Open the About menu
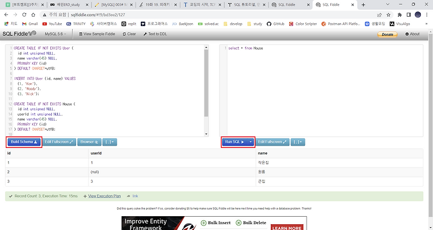Image resolution: width=433 pixels, height=230 pixels. pos(412,34)
